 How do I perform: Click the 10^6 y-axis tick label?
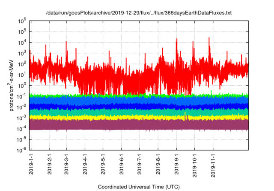tap(22, 21)
